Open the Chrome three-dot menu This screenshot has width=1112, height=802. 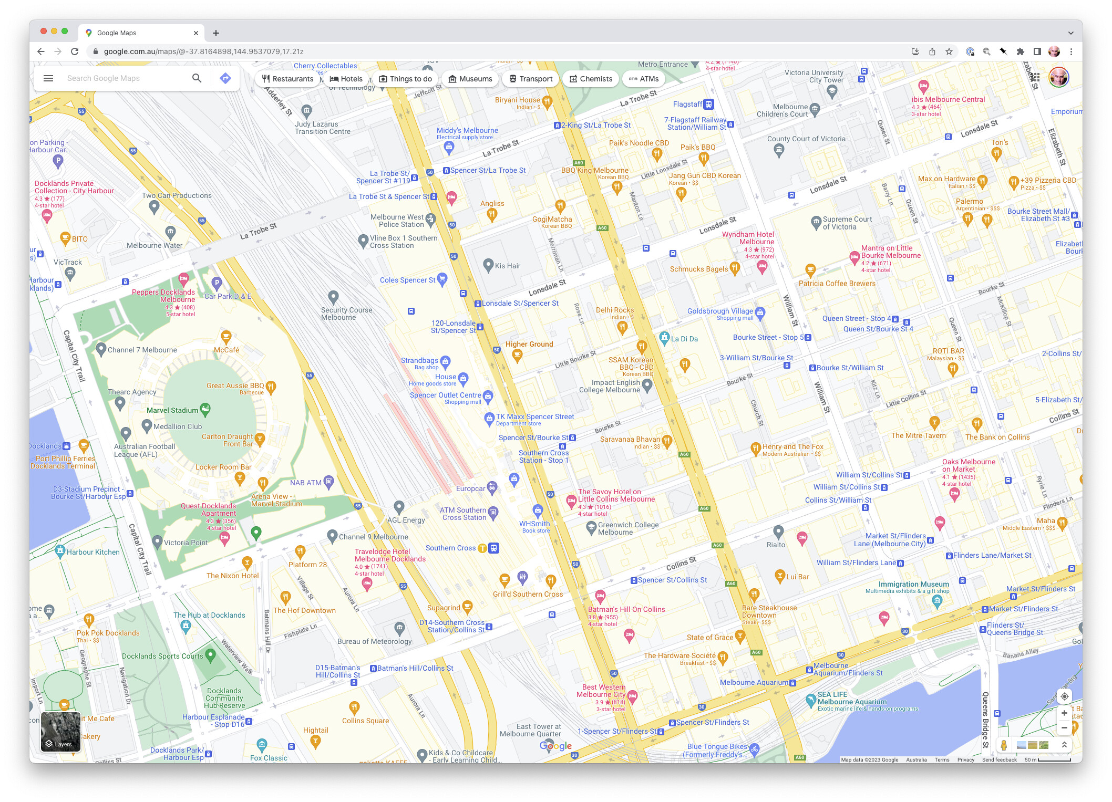(1071, 51)
